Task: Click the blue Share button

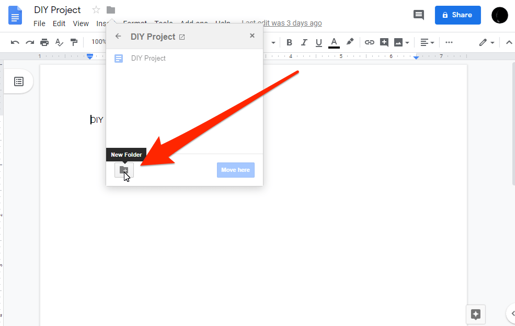Action: [458, 15]
